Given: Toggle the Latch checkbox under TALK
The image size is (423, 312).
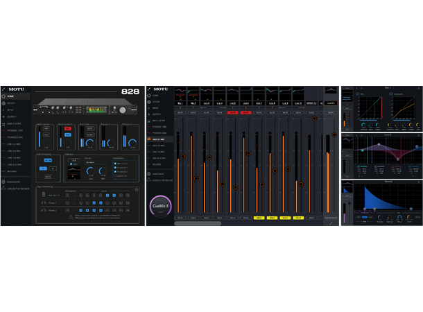Looking at the screenshot, I should point(71,164).
